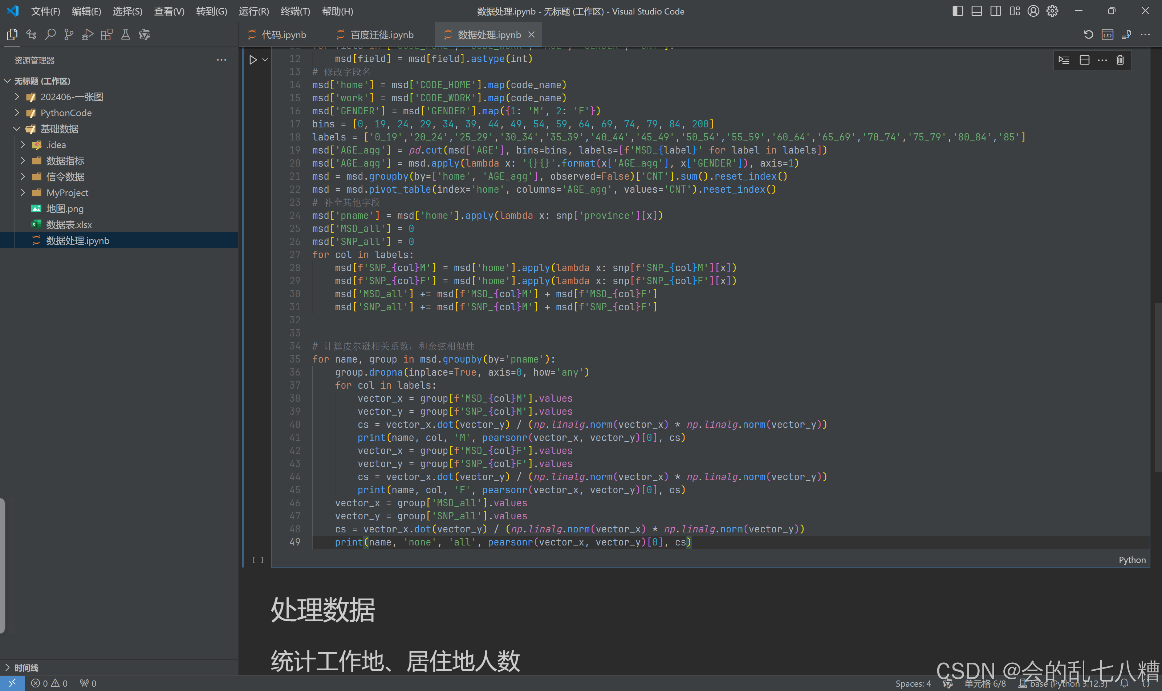Viewport: 1162px width, 691px height.
Task: Open run cell options dropdown arrow
Action: coord(265,60)
